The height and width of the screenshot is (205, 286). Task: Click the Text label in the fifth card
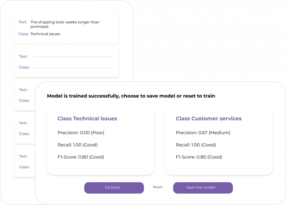23,156
